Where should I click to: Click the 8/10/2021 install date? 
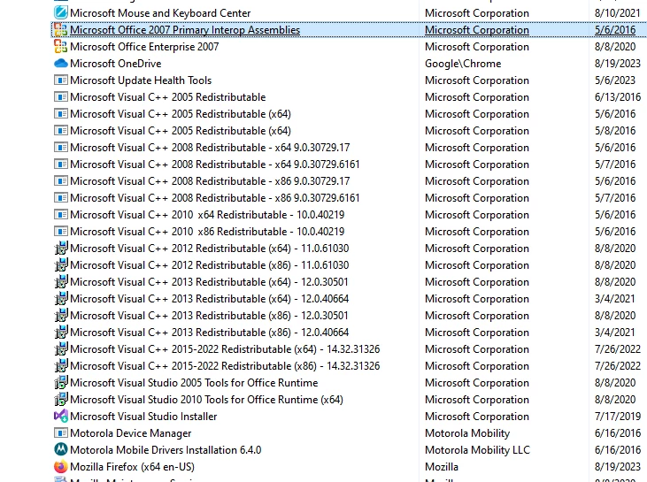(617, 13)
